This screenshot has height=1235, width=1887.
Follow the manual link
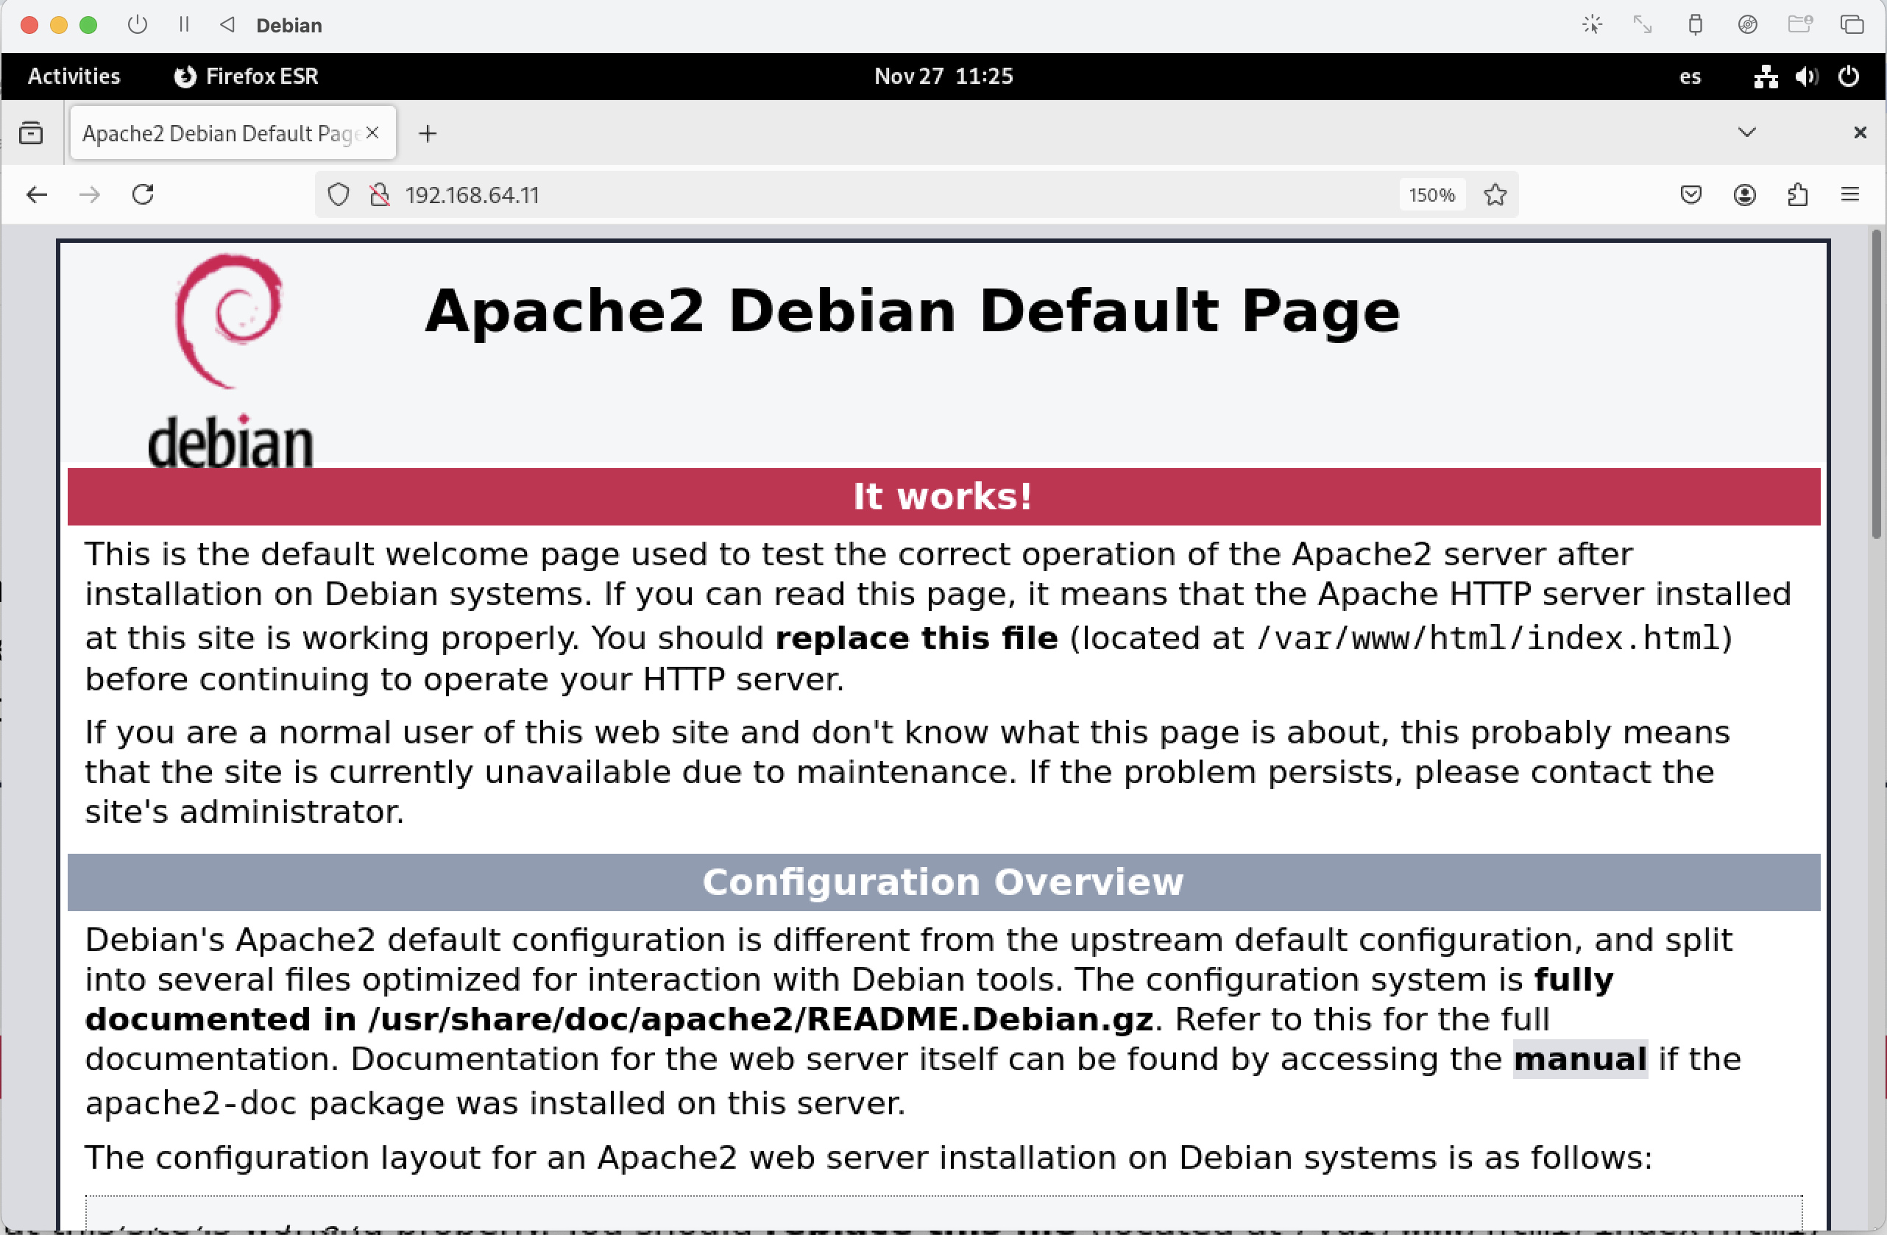(x=1580, y=1060)
